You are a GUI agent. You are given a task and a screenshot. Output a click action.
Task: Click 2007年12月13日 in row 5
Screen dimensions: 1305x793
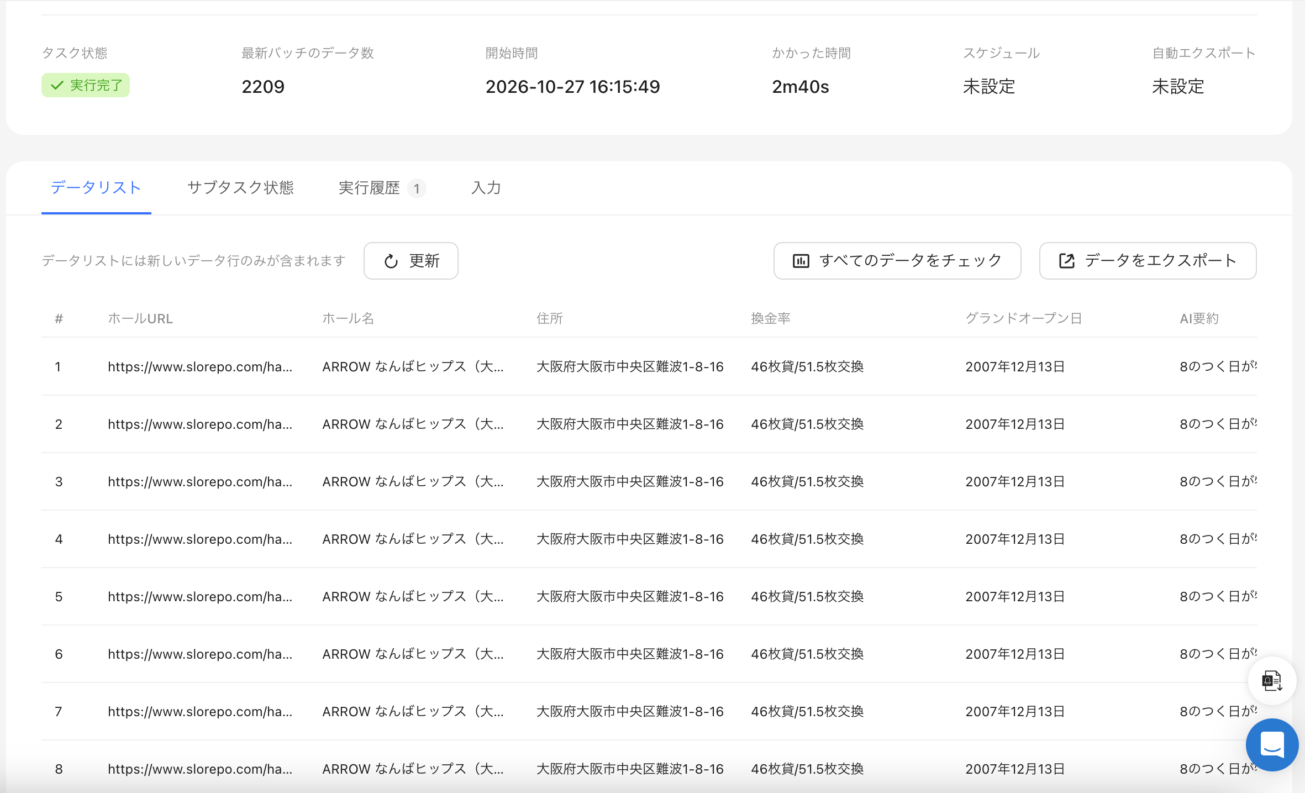pyautogui.click(x=1015, y=596)
